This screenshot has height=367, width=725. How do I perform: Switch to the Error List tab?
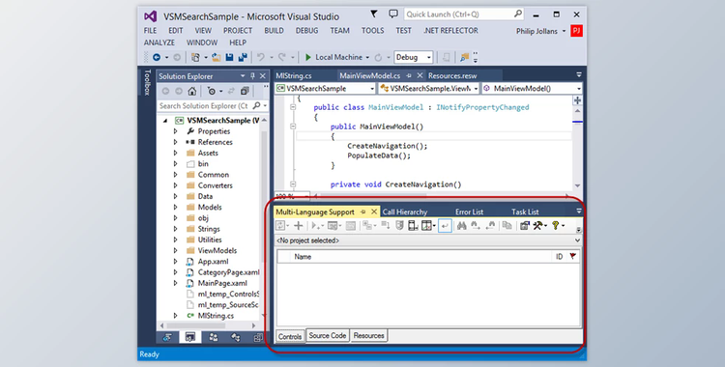[469, 212]
